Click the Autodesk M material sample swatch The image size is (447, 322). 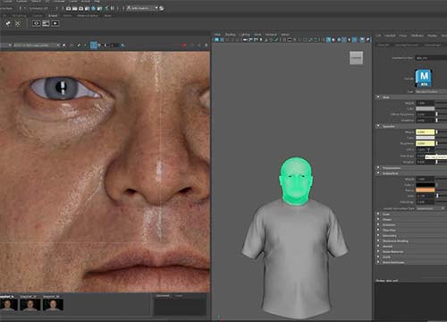[x=424, y=78]
